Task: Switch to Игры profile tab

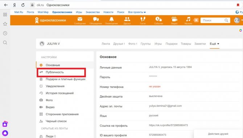Action: pyautogui.click(x=158, y=44)
